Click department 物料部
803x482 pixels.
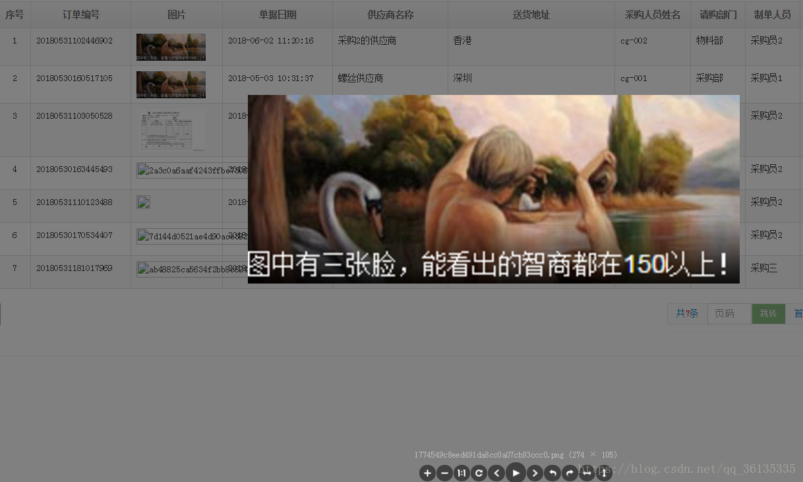point(709,41)
